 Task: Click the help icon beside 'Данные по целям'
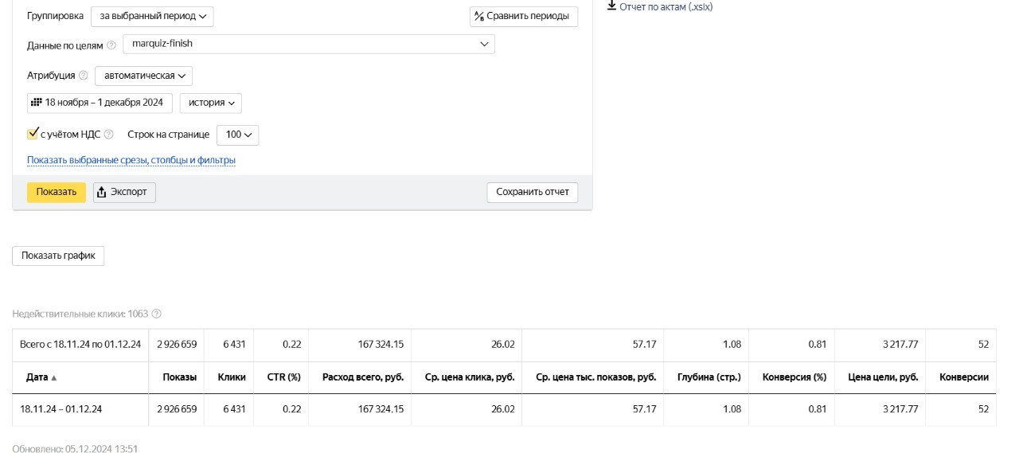pos(111,45)
